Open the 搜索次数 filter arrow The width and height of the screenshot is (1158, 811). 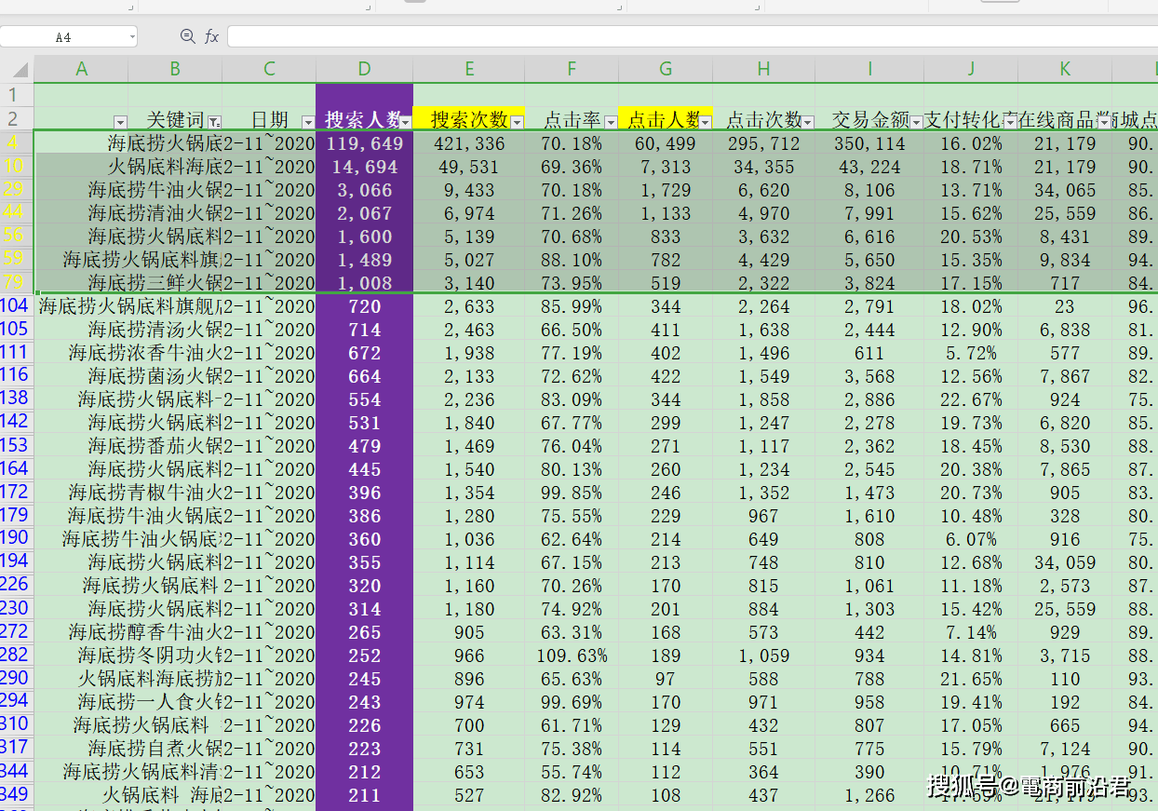click(517, 122)
